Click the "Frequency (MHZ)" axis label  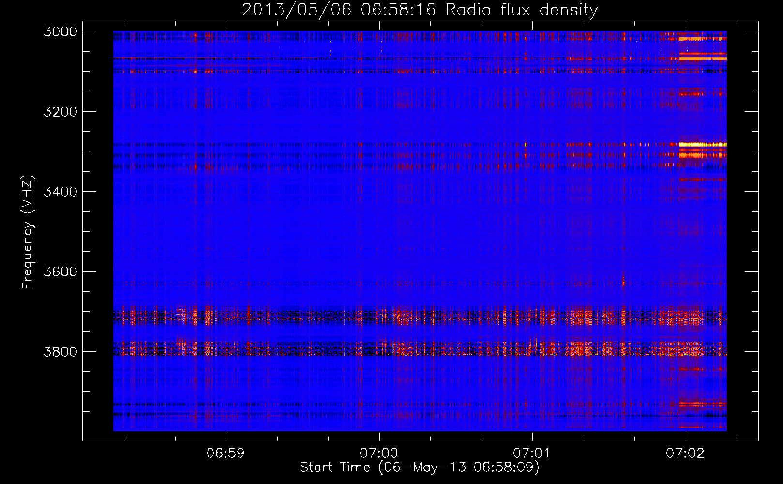pyautogui.click(x=28, y=232)
